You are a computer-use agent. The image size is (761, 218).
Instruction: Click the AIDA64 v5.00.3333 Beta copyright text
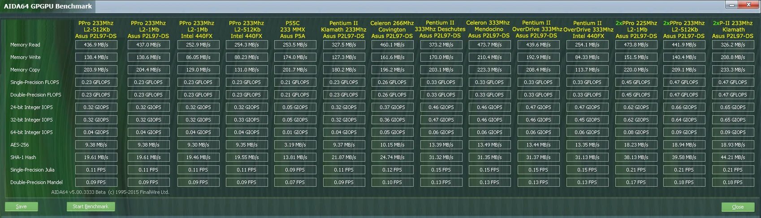tap(110, 192)
